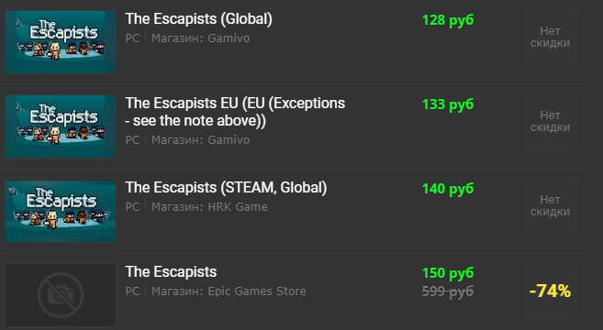The image size is (603, 330).
Task: Open the Epic Games Store Escapists title
Action: click(171, 271)
